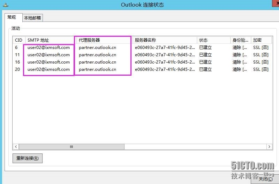Click 已建立 status in CID 20 row

205,69
